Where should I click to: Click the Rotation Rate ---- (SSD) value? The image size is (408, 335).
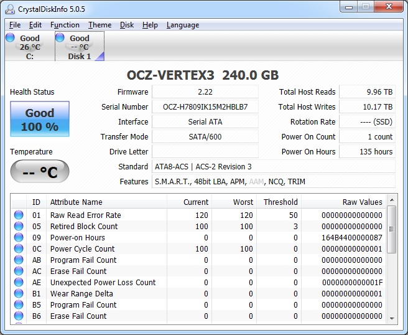pos(367,121)
